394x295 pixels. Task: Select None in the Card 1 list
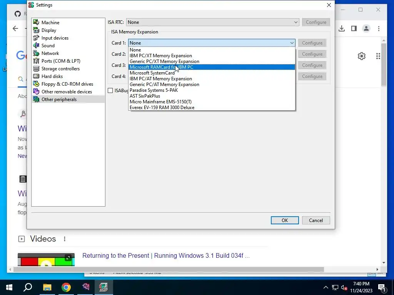tap(212, 50)
